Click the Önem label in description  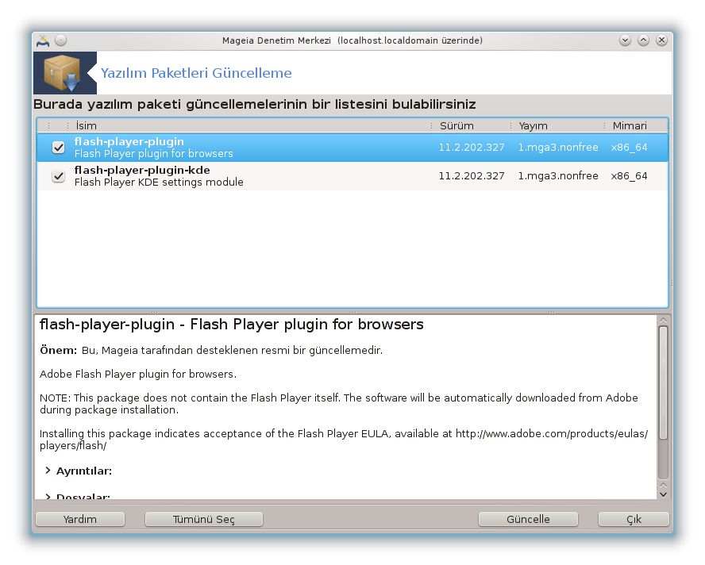tap(59, 350)
